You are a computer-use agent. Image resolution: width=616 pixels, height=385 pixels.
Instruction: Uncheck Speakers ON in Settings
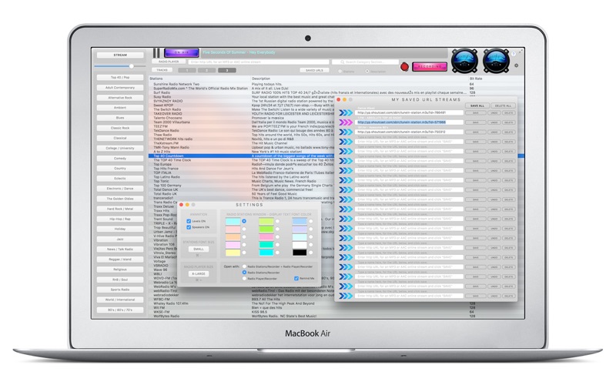pyautogui.click(x=189, y=227)
